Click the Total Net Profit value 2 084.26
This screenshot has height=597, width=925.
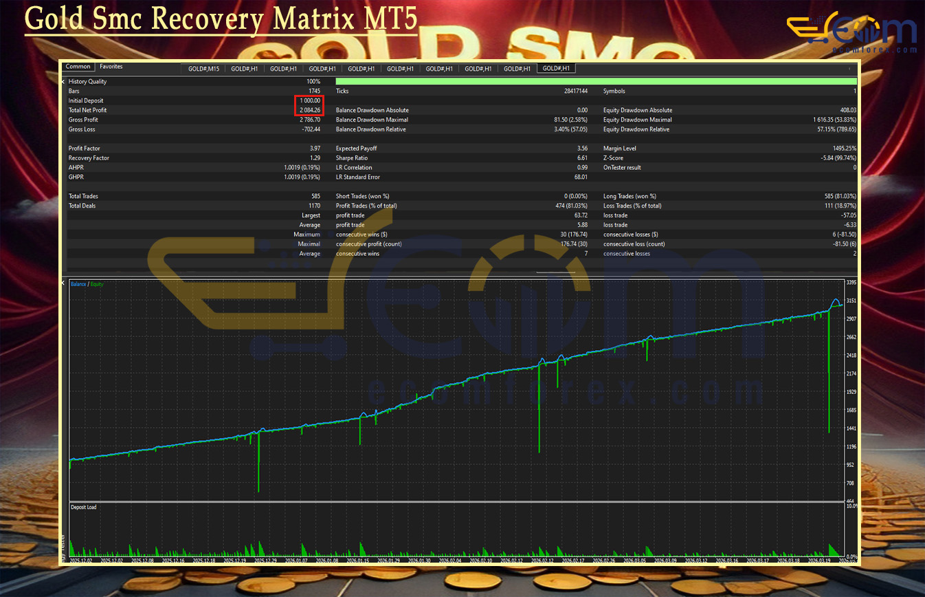(309, 110)
